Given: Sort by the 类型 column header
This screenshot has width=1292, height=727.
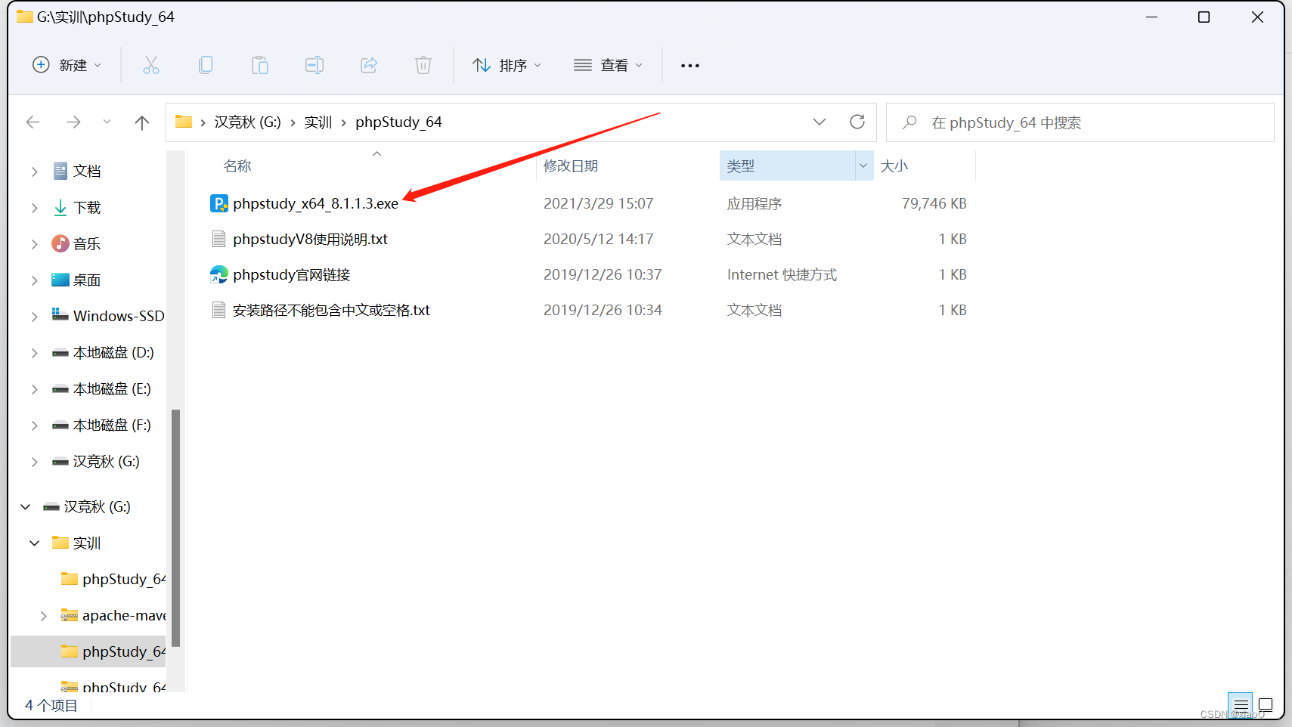Looking at the screenshot, I should [741, 166].
